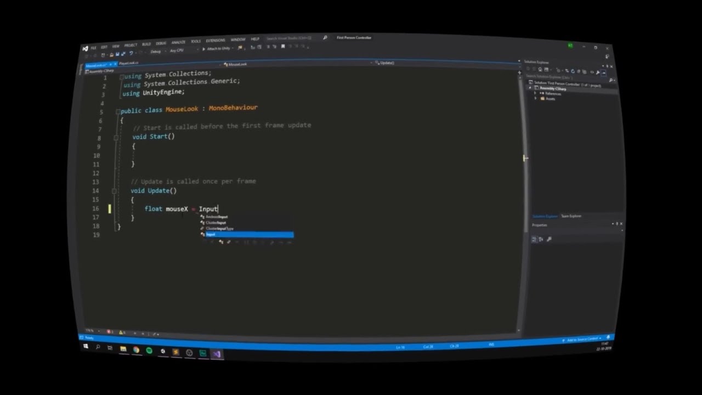This screenshot has height=395, width=702.
Task: Click the MonoBehaviour class name in code
Action: [x=233, y=108]
